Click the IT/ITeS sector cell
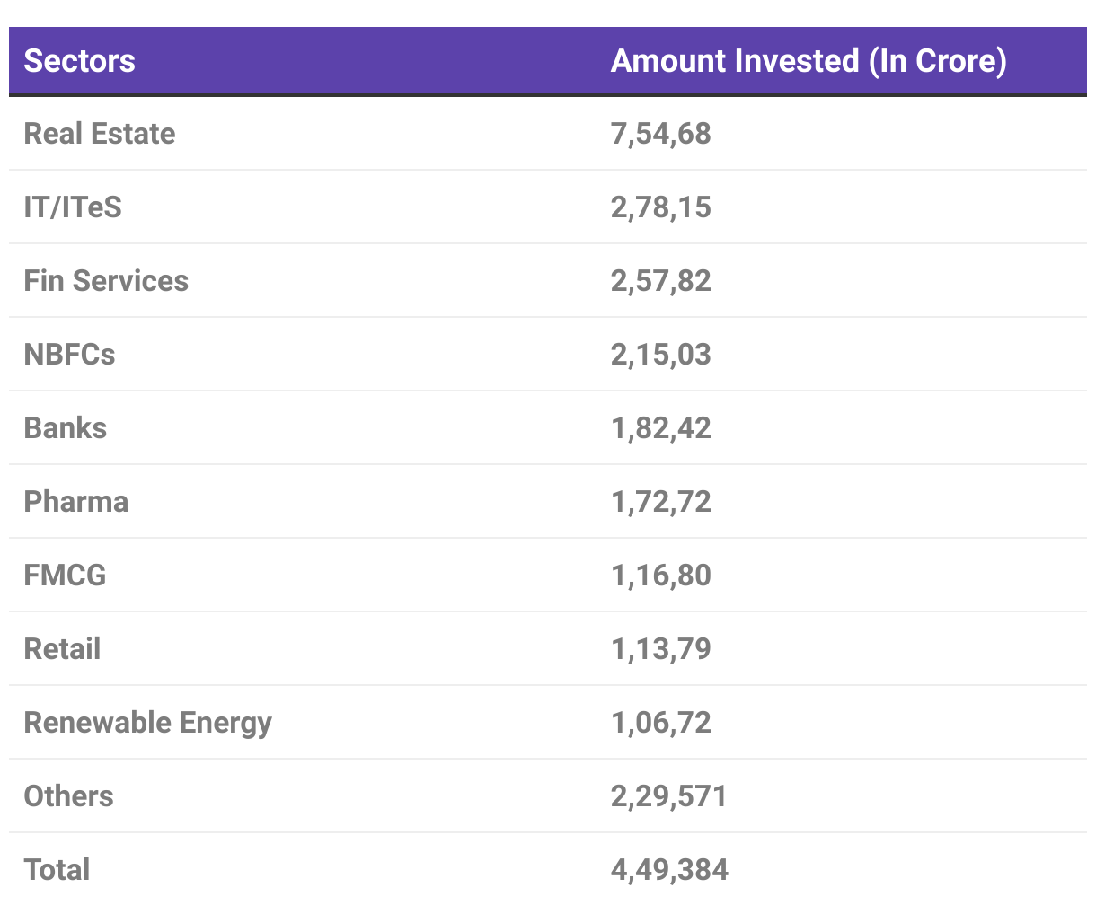 tap(73, 207)
